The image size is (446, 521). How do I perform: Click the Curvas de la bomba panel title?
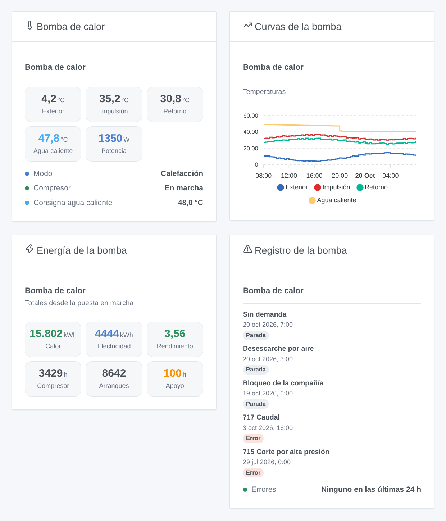pos(298,27)
